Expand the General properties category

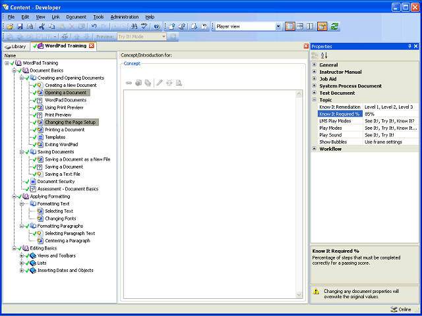coord(314,65)
